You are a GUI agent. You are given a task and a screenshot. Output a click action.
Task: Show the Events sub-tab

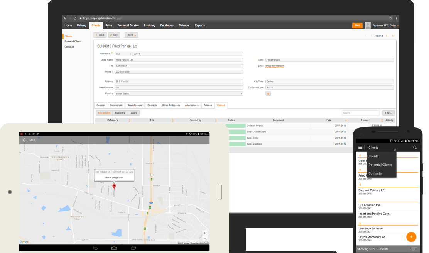[133, 113]
